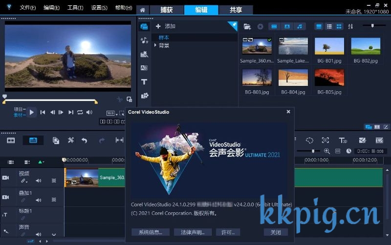This screenshot has width=391, height=245.
Task: Click the project duration clock icon
Action: coord(348,151)
